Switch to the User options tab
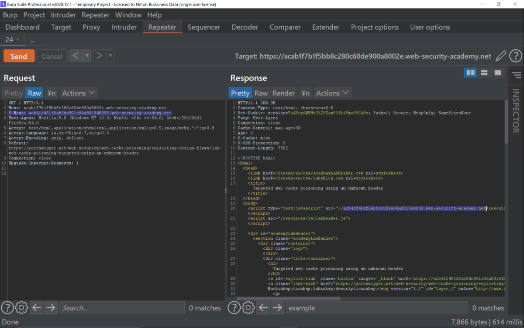Viewport: 524px width, 328px height. tap(430, 27)
